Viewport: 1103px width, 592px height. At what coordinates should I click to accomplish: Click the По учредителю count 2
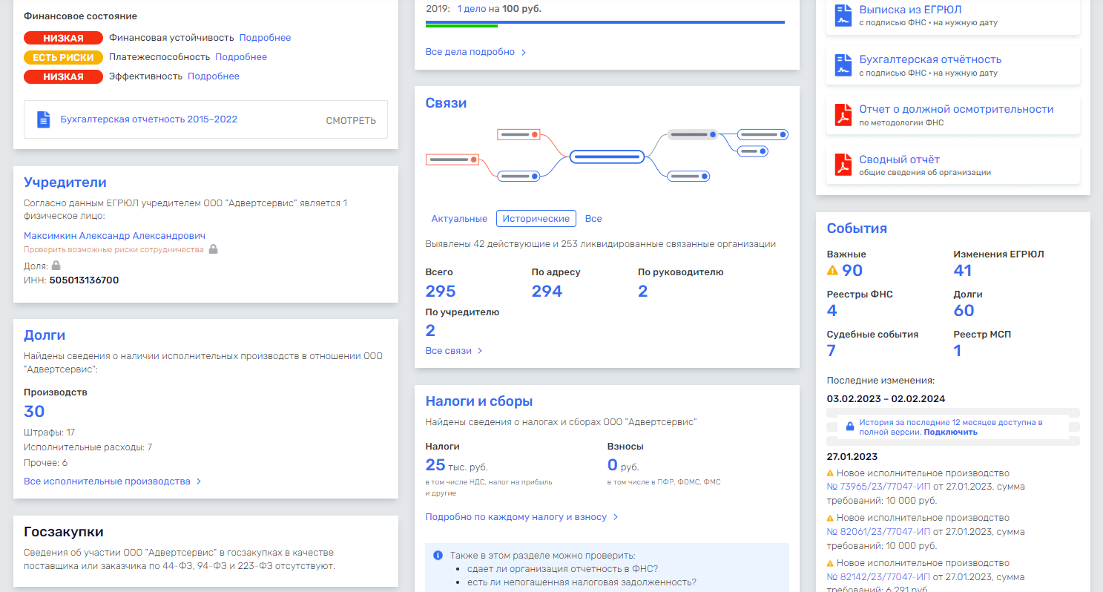click(x=431, y=331)
